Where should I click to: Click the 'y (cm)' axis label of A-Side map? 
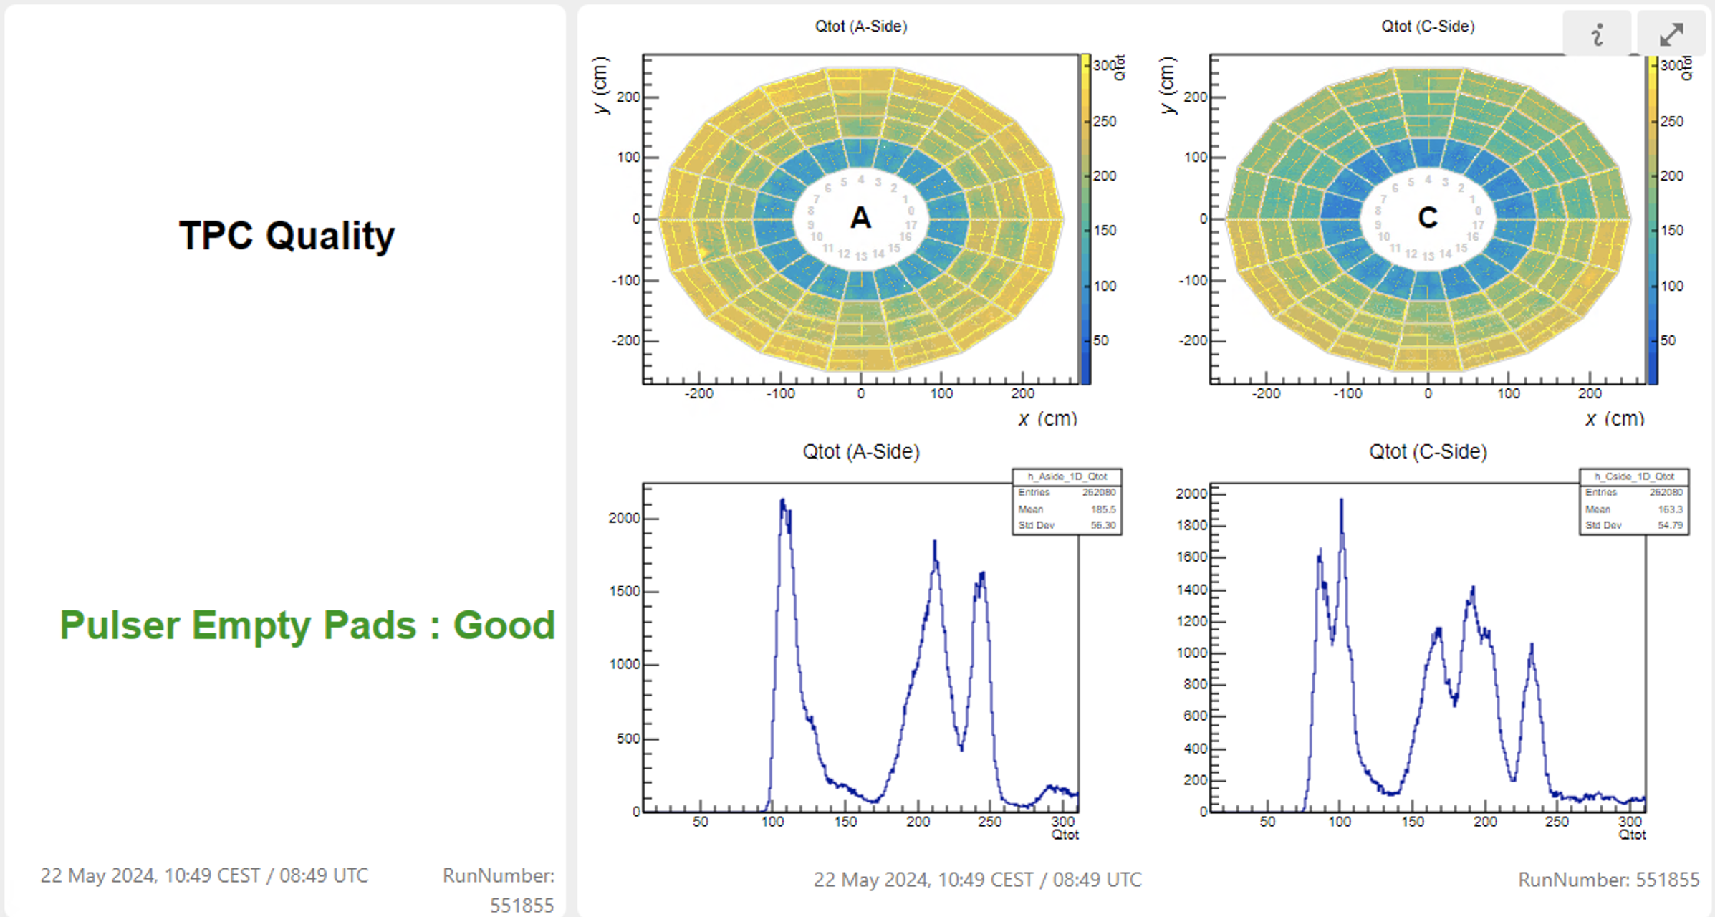[600, 85]
